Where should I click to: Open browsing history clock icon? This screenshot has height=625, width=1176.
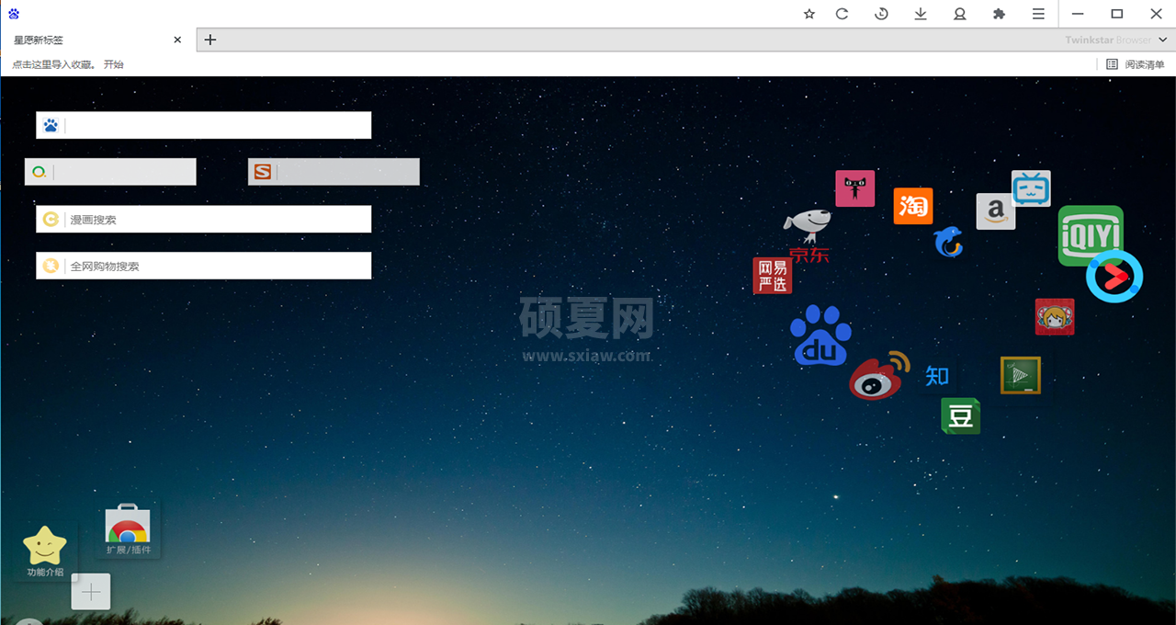tap(881, 14)
